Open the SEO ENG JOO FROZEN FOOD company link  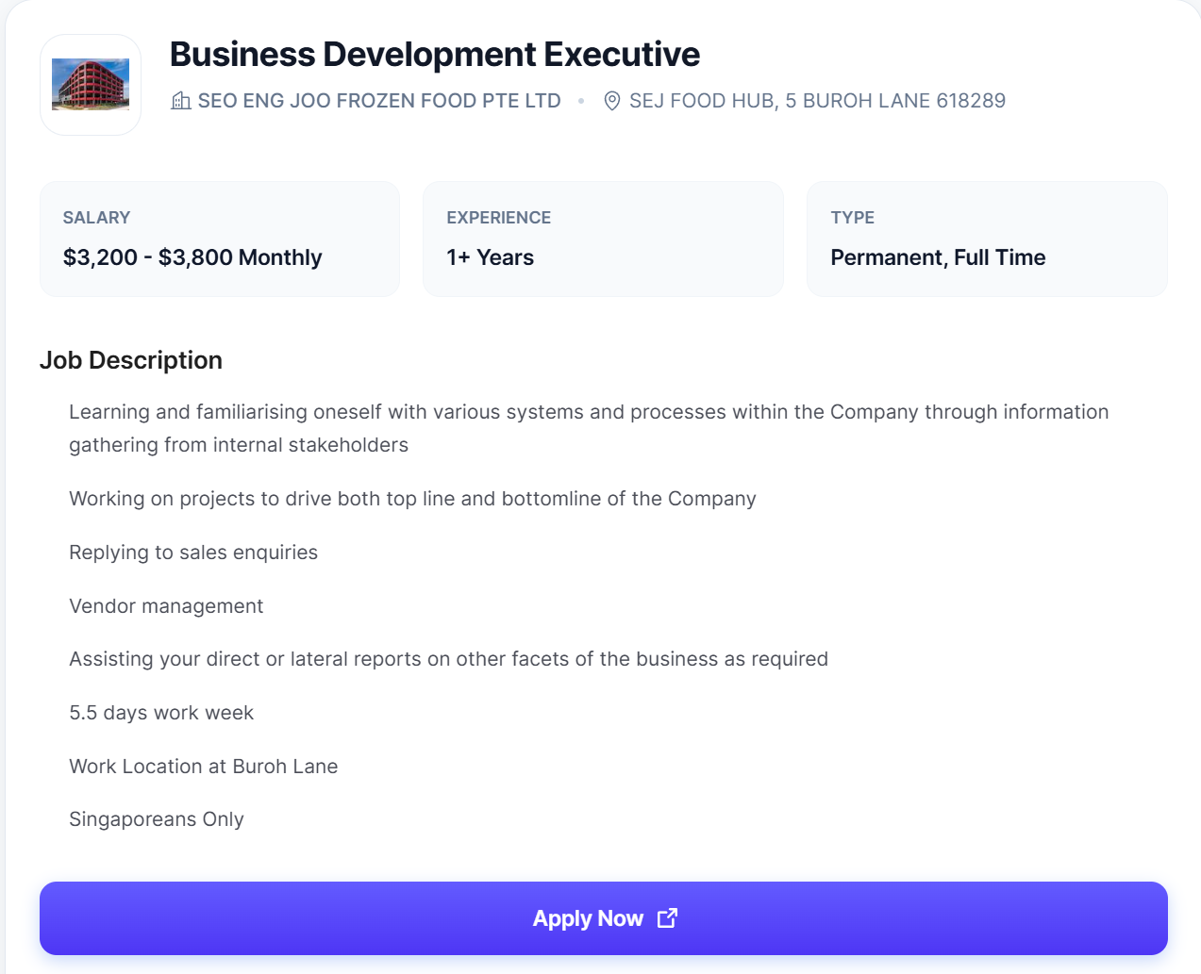[x=378, y=100]
